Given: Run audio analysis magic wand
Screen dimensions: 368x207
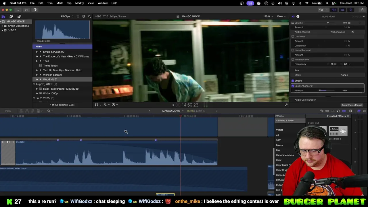Looking at the screenshot, I should pyautogui.click(x=353, y=32).
